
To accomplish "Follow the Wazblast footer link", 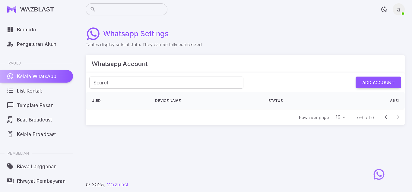I will pyautogui.click(x=118, y=184).
